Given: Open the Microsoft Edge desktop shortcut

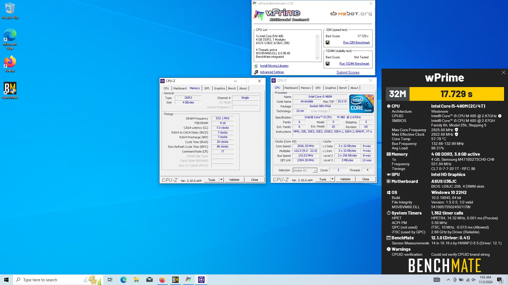Looking at the screenshot, I should [x=10, y=39].
